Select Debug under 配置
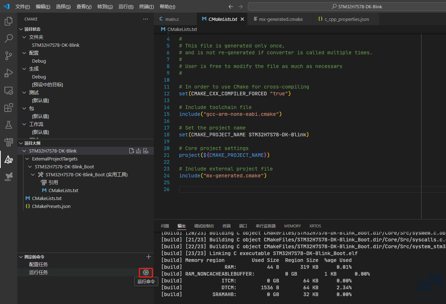 tap(39, 61)
